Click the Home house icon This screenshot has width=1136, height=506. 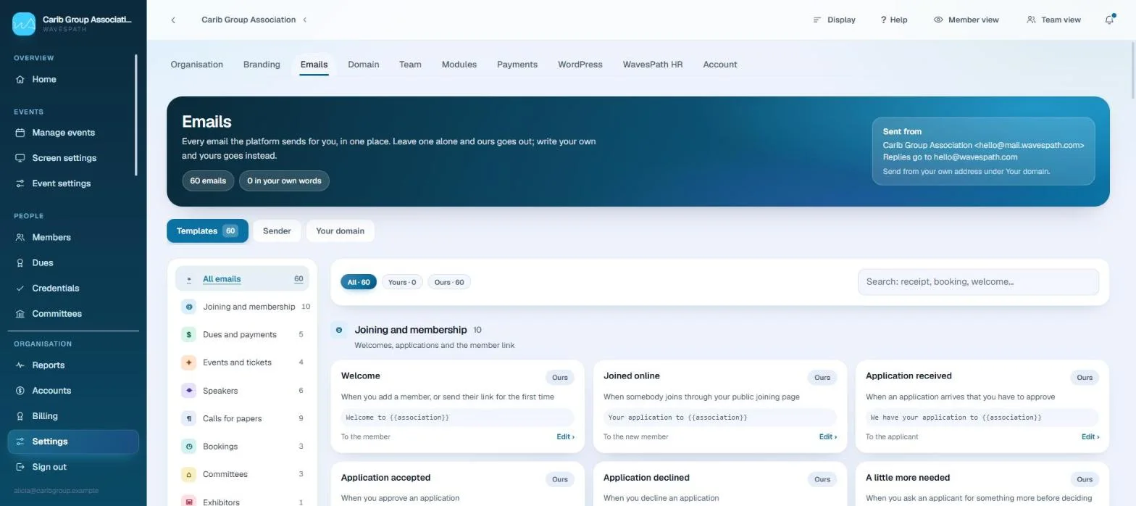(20, 80)
